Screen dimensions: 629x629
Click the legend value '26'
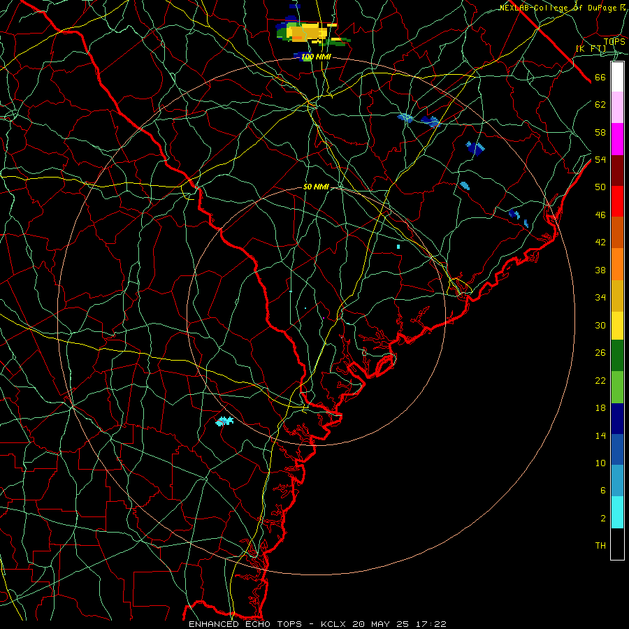point(600,353)
